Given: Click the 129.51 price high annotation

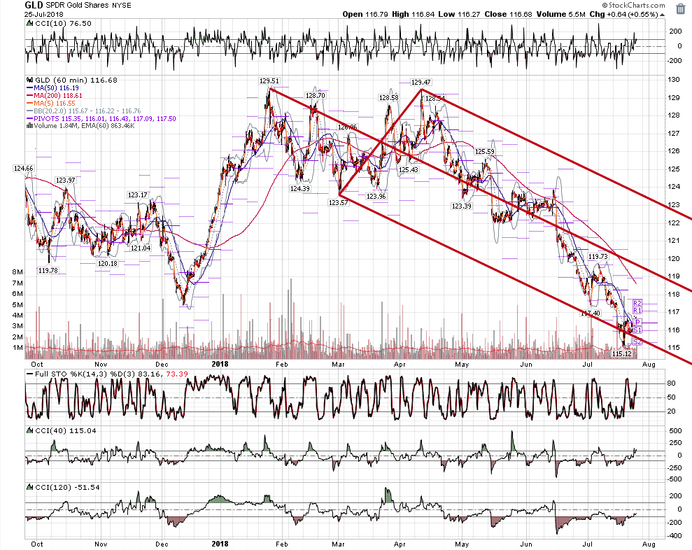Looking at the screenshot, I should [x=269, y=80].
